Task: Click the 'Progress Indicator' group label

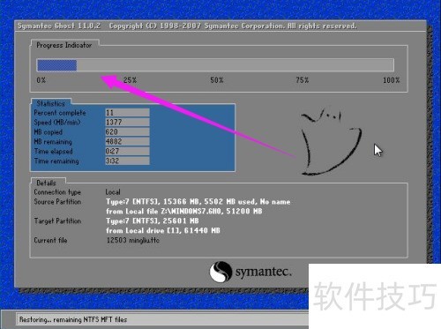Action: (x=64, y=45)
